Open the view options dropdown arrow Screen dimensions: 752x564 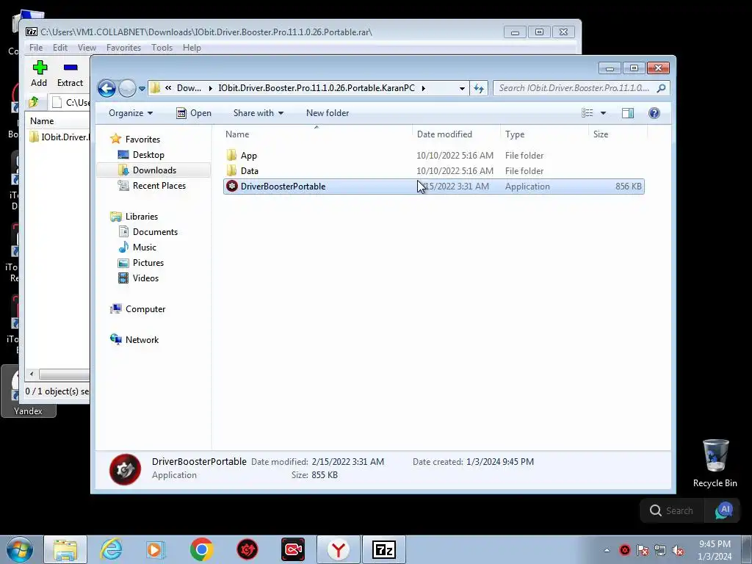[x=604, y=113]
